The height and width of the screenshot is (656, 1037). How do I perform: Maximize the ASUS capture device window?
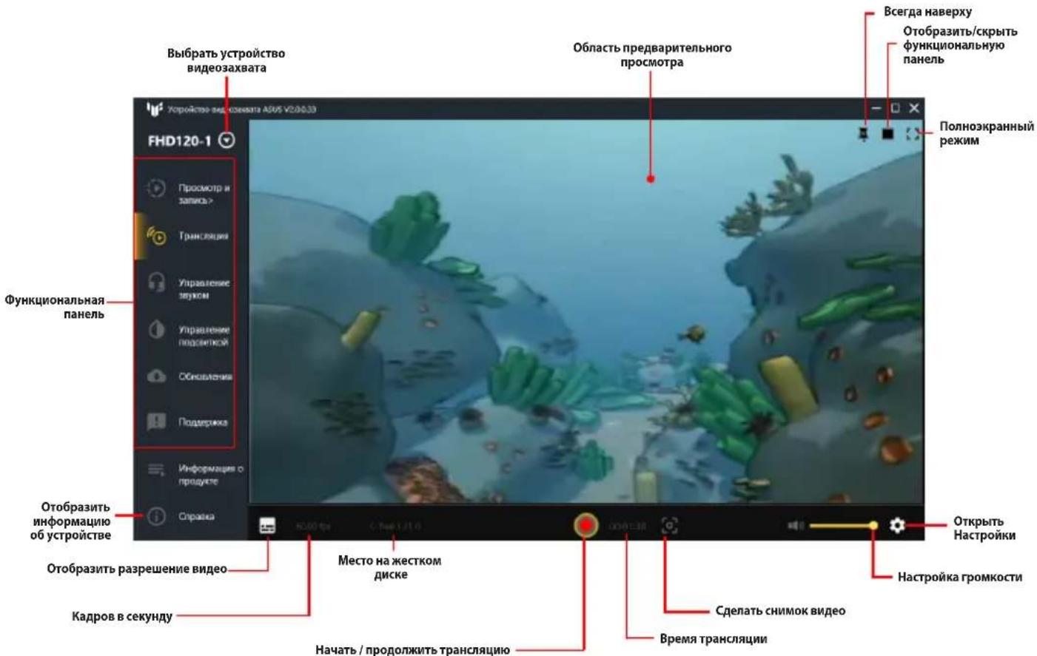pos(895,108)
